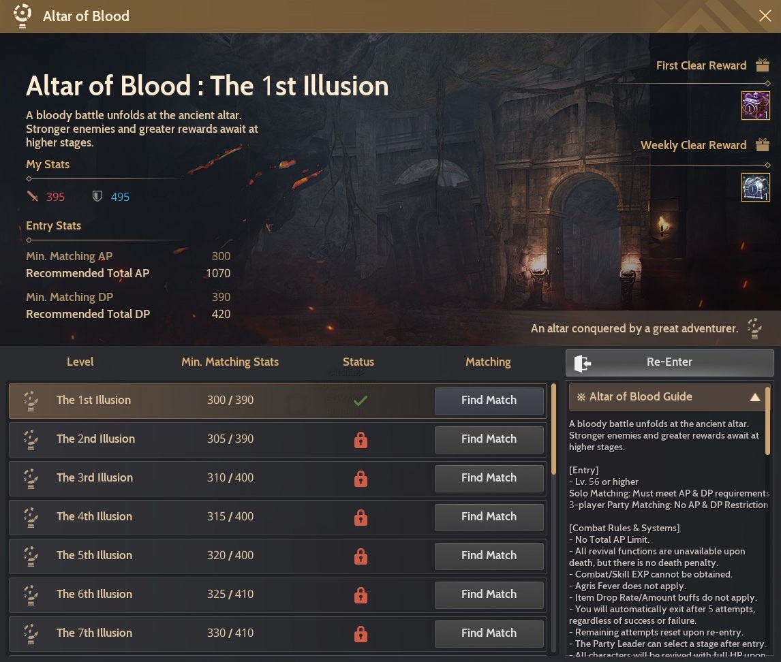Image resolution: width=781 pixels, height=662 pixels.
Task: Click the altar icon beside The 3rd Illusion
Action: tap(30, 478)
